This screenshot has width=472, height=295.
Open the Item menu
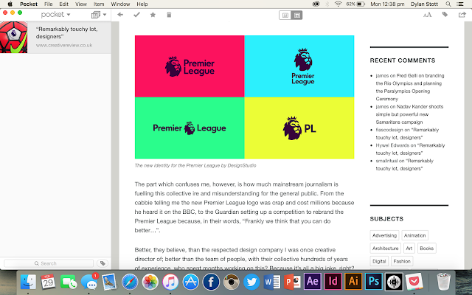[99, 4]
